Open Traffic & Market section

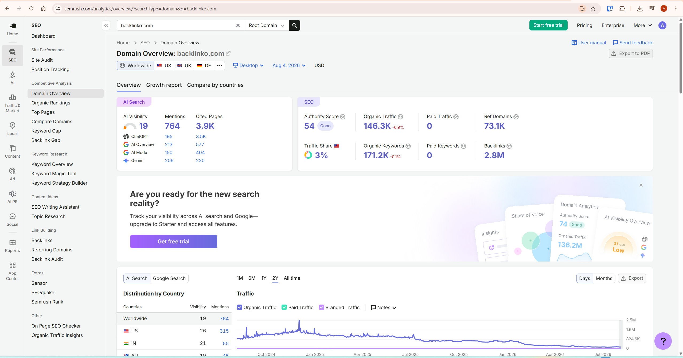coord(12,103)
